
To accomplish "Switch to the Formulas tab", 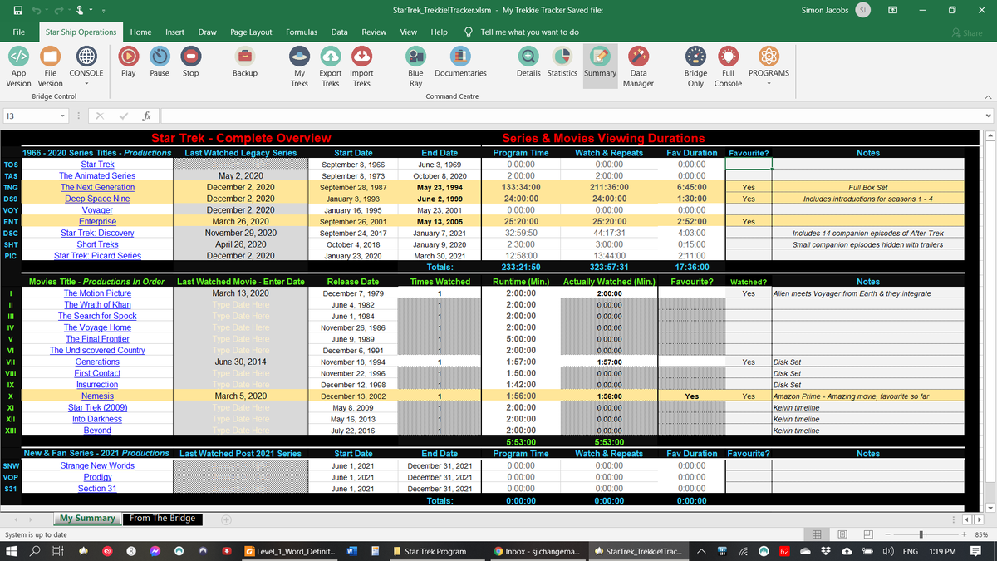I will coord(302,32).
